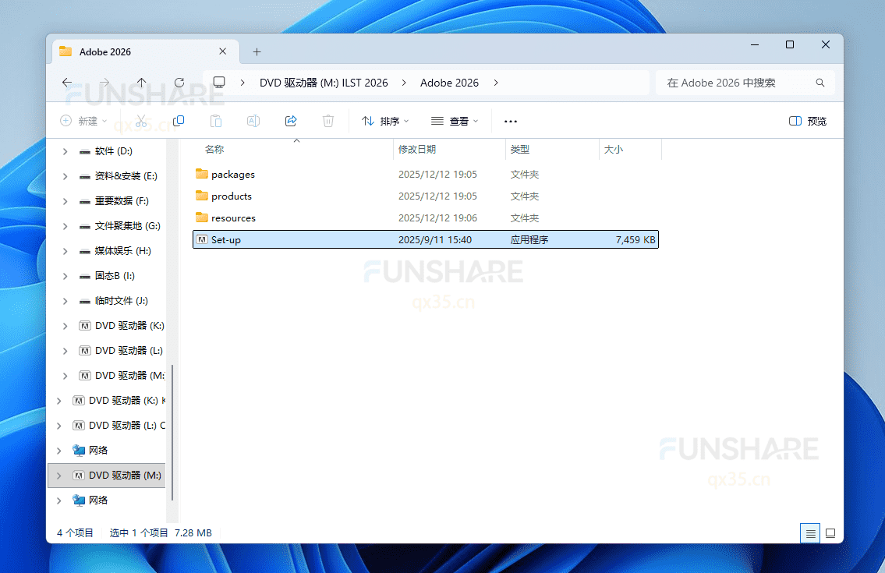Image resolution: width=885 pixels, height=573 pixels.
Task: Go back using the back arrow
Action: [x=67, y=83]
